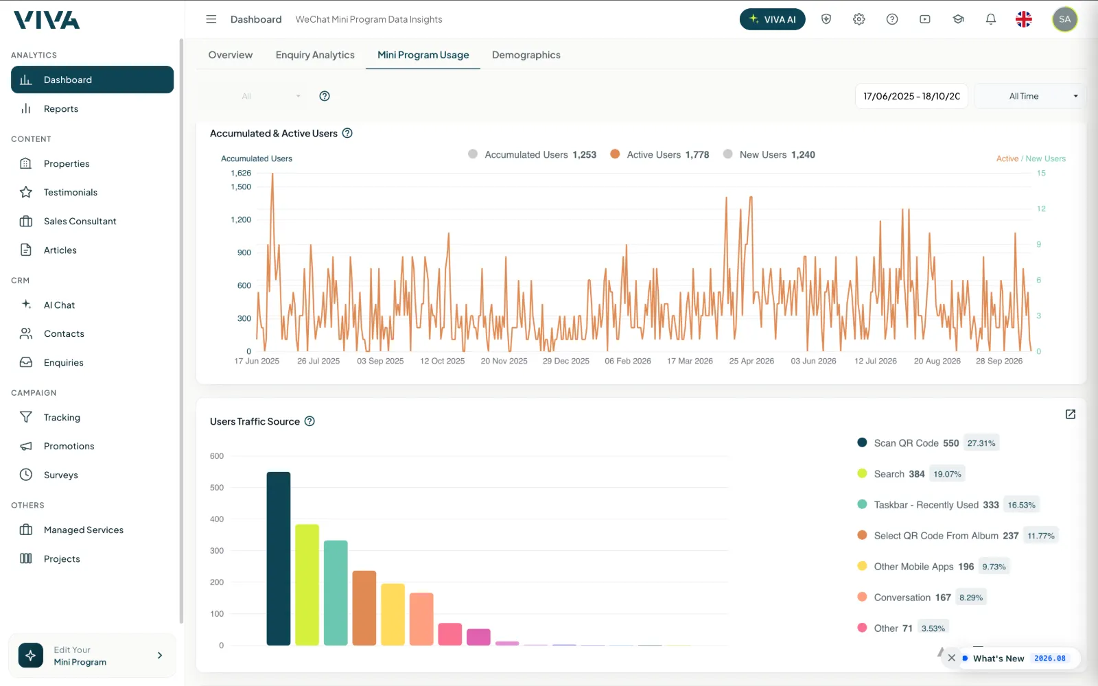Screen dimensions: 1098x686
Task: Toggle Taskbar - Recently Used legend entry
Action: [x=948, y=505]
